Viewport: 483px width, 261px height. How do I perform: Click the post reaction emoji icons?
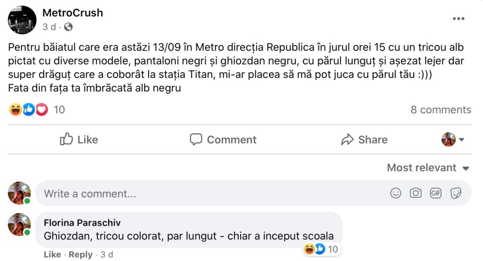point(29,110)
